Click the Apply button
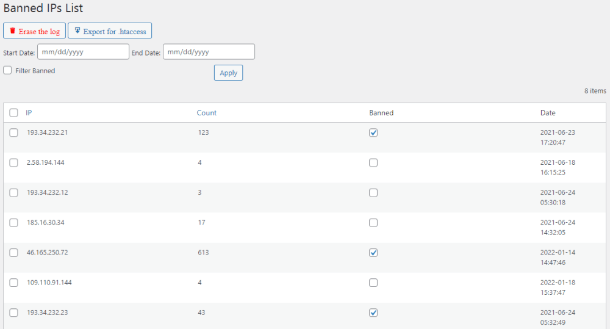 tap(228, 73)
